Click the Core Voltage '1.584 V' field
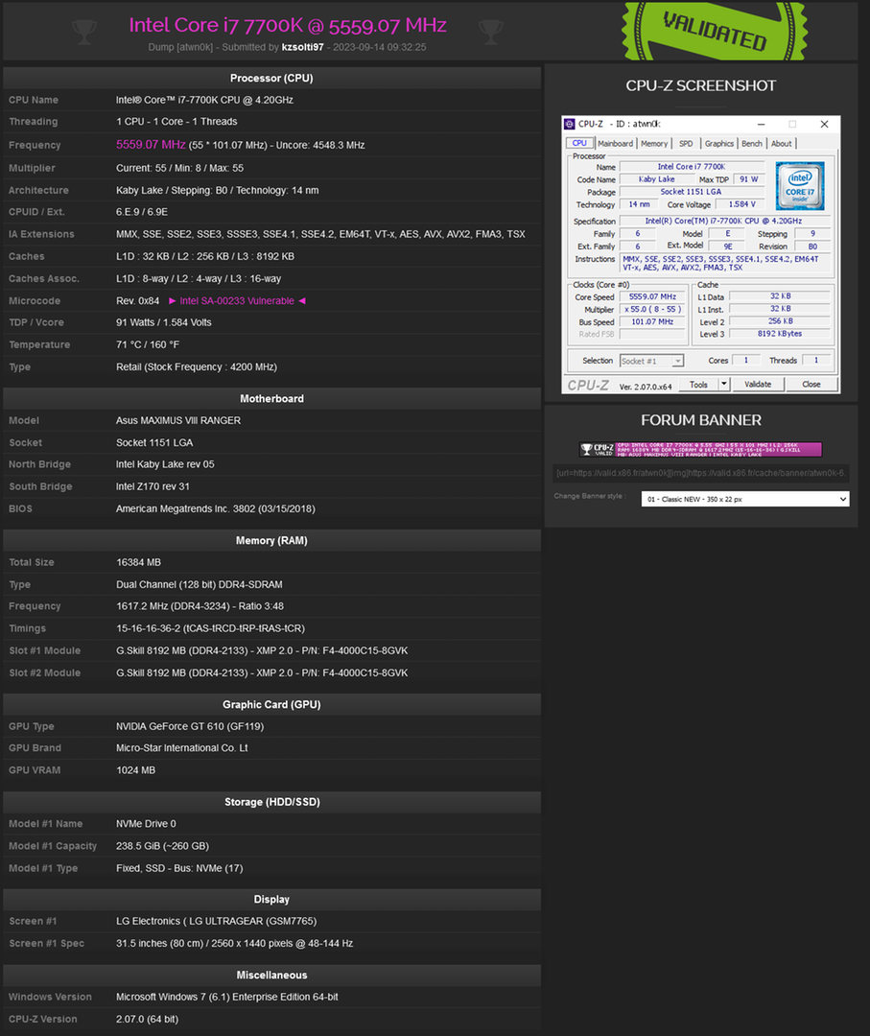This screenshot has width=870, height=1036. click(741, 204)
